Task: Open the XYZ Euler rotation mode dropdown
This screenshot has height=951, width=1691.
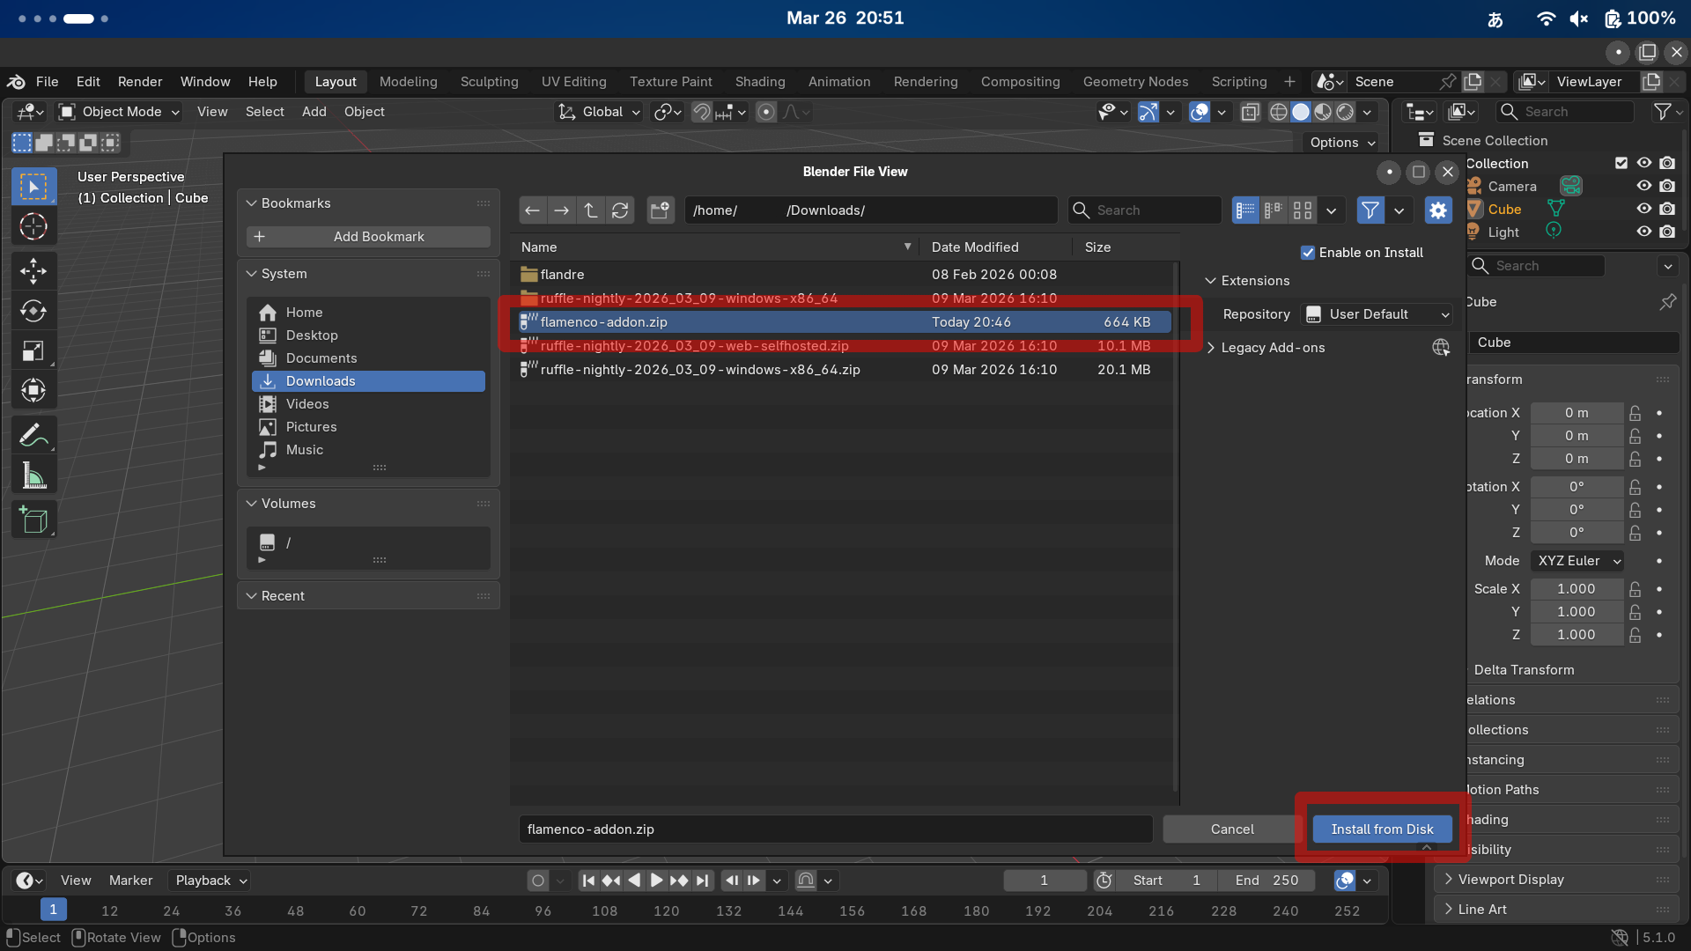Action: coord(1577,561)
